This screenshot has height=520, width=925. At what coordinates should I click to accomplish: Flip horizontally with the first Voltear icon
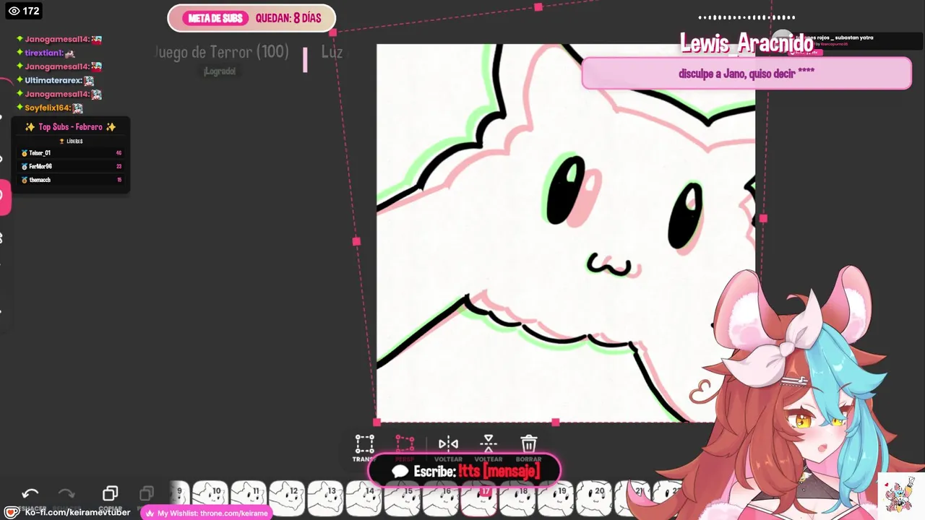click(x=448, y=443)
